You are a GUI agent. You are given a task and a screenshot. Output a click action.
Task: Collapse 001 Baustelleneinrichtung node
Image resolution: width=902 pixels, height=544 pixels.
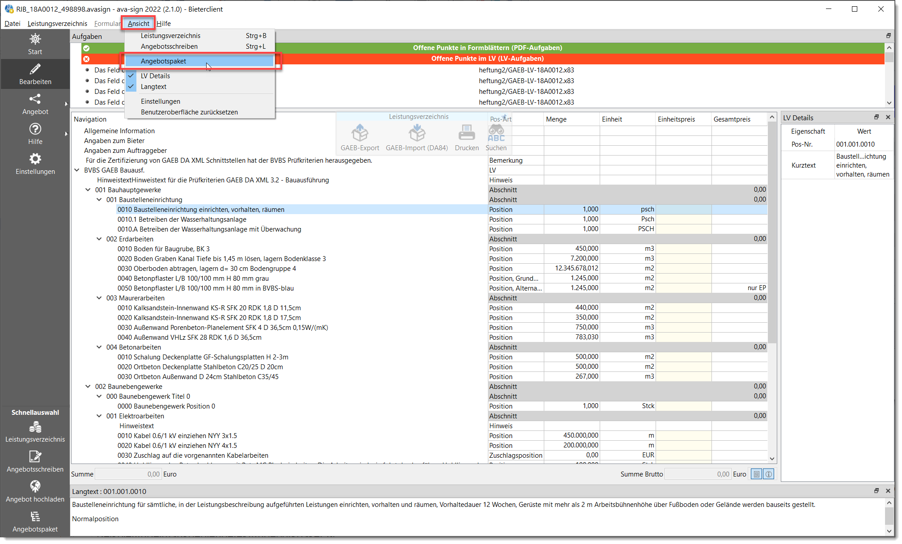(x=99, y=199)
